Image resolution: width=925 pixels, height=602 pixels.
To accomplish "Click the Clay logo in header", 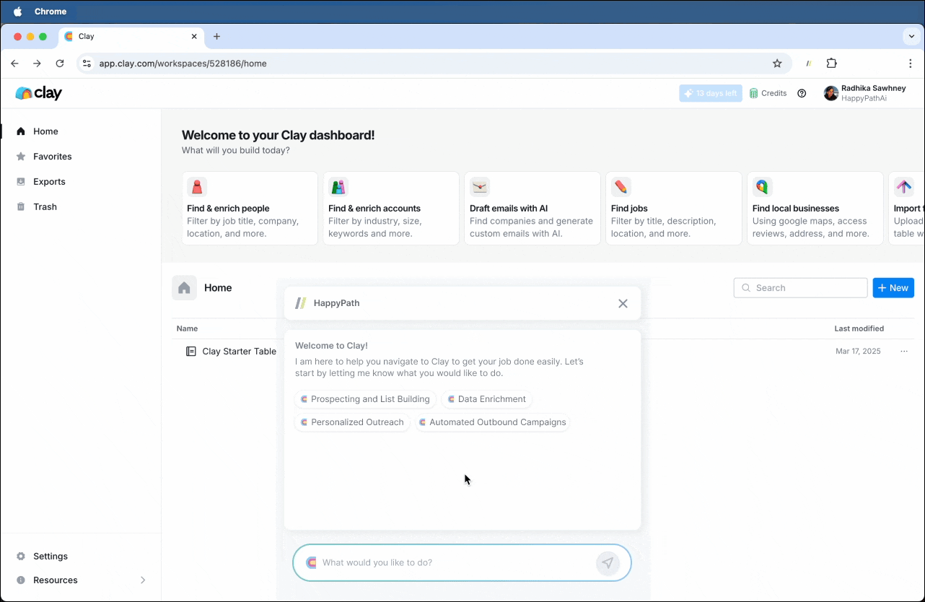I will coord(39,93).
